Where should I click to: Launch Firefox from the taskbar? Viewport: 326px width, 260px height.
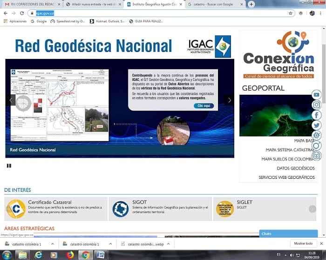(70, 255)
